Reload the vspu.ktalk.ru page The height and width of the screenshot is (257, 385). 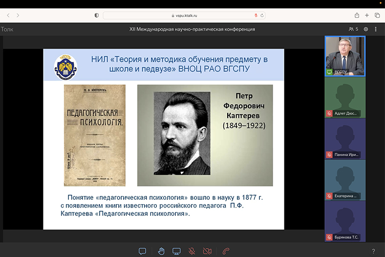(262, 15)
